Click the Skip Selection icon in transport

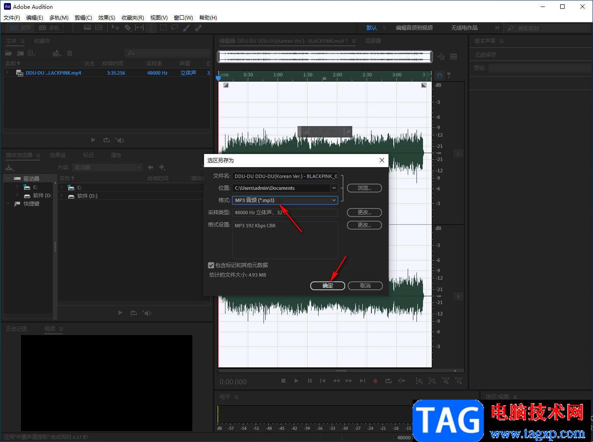coord(401,381)
